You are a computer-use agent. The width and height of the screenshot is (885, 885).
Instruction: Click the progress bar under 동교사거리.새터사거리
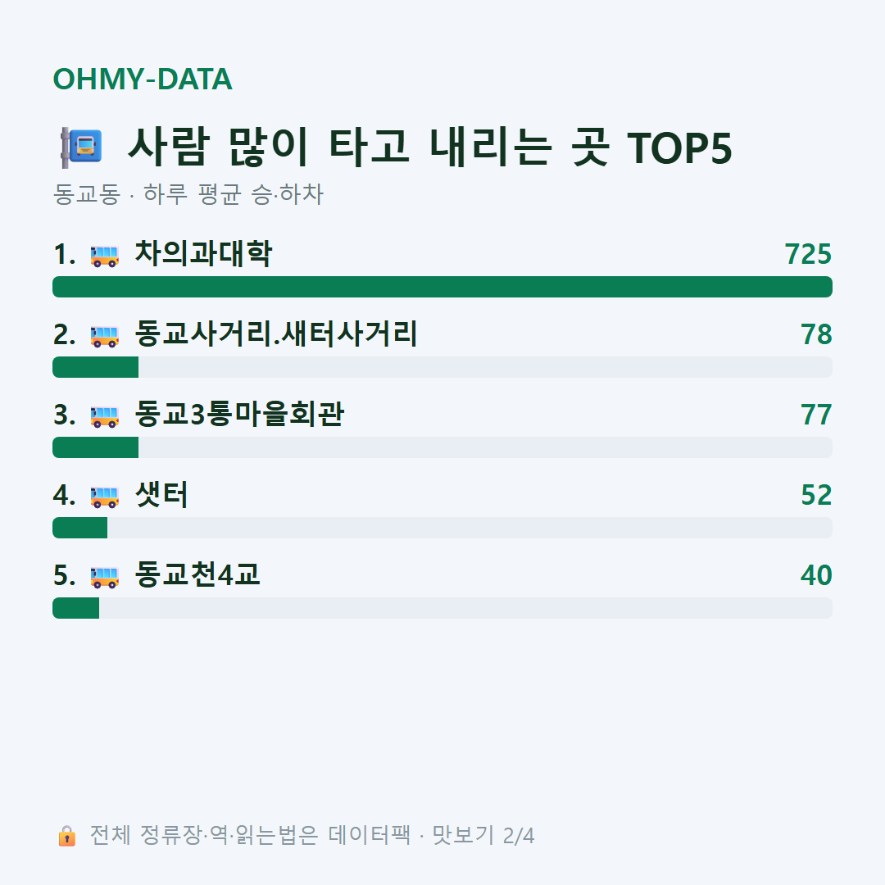click(442, 367)
